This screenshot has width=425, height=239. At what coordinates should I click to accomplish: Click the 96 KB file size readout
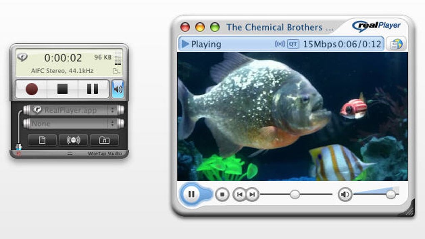tap(103, 57)
